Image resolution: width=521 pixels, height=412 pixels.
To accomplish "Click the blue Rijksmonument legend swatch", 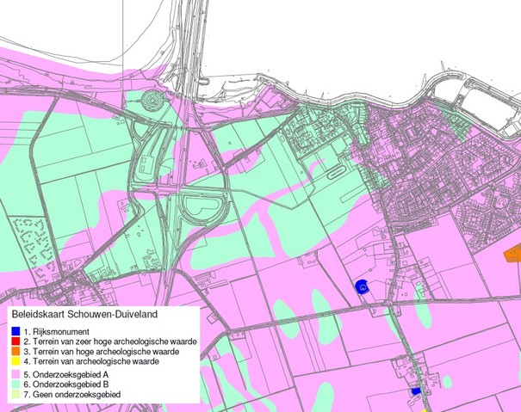I will [16, 331].
